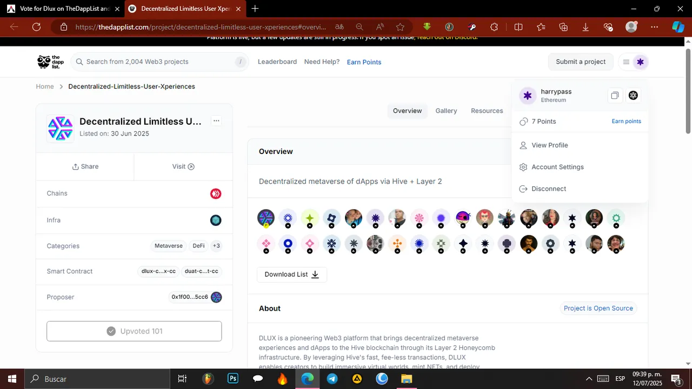Open the project three-dots options menu
The image size is (692, 389).
pyautogui.click(x=216, y=121)
